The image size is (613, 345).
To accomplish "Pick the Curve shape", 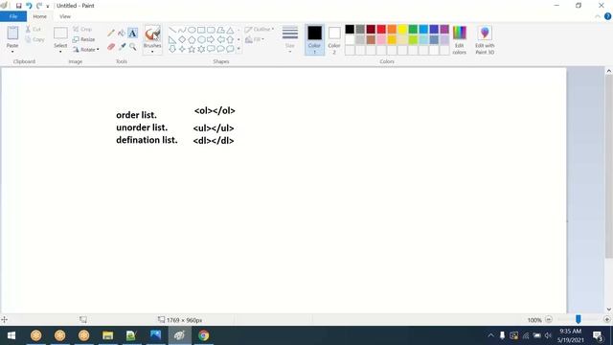I will pos(182,30).
